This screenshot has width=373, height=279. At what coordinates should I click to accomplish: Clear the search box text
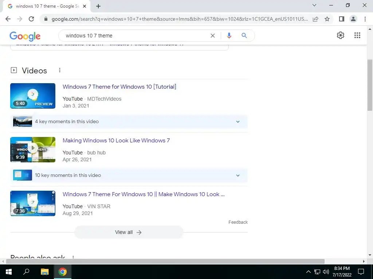pyautogui.click(x=213, y=36)
